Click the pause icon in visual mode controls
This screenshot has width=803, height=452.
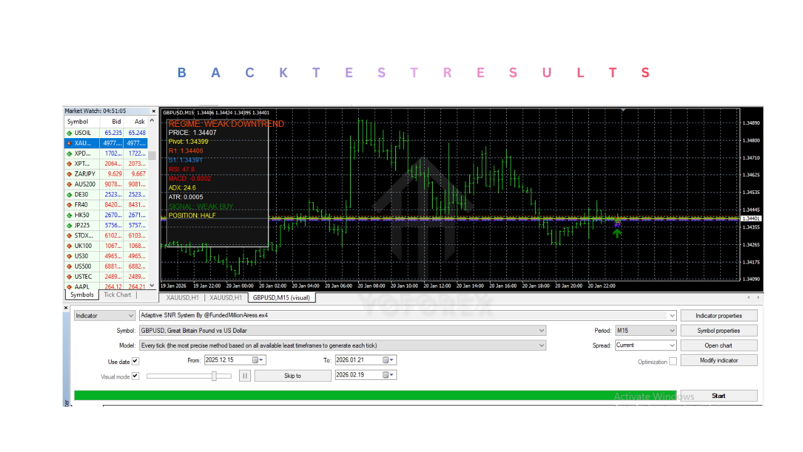(x=244, y=375)
